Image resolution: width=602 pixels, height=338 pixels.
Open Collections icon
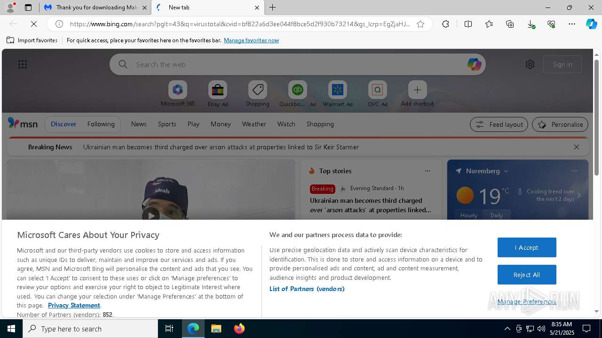point(510,24)
